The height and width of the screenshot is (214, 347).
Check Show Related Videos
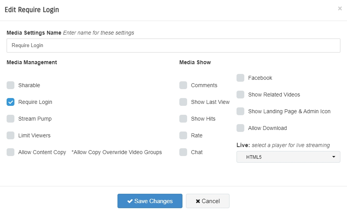(240, 95)
